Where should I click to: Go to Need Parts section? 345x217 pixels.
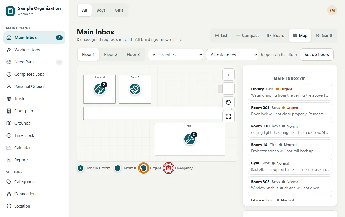pos(34,62)
